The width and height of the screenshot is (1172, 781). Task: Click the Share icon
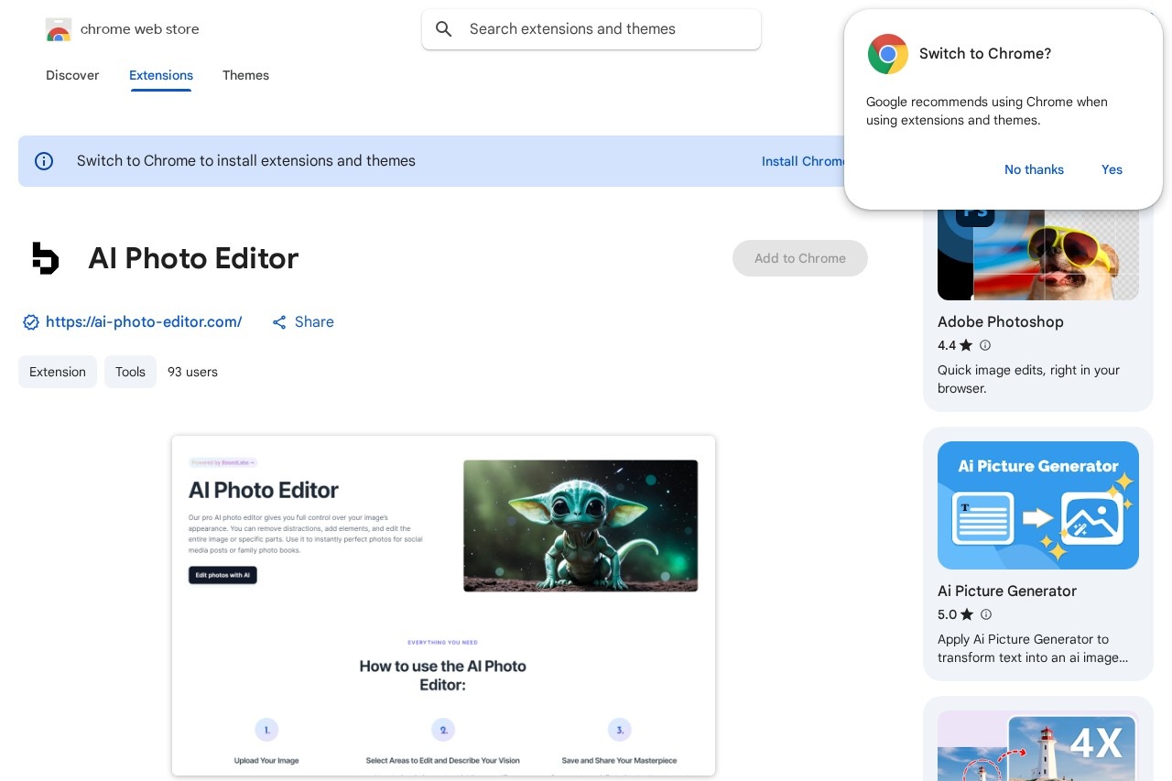[279, 322]
